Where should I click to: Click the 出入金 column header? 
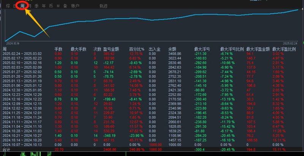coord(155,49)
